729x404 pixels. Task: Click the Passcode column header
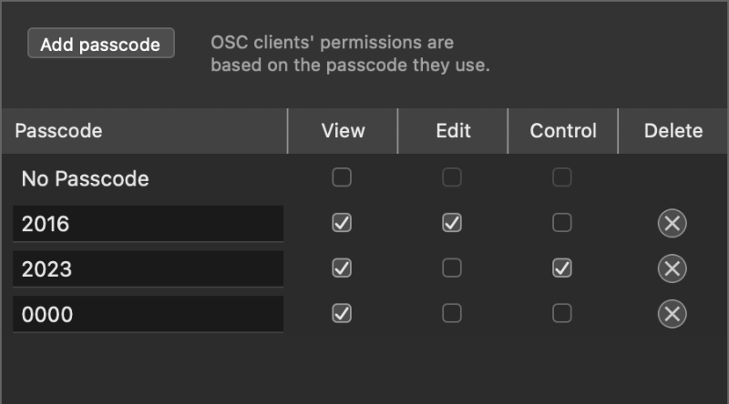click(146, 131)
